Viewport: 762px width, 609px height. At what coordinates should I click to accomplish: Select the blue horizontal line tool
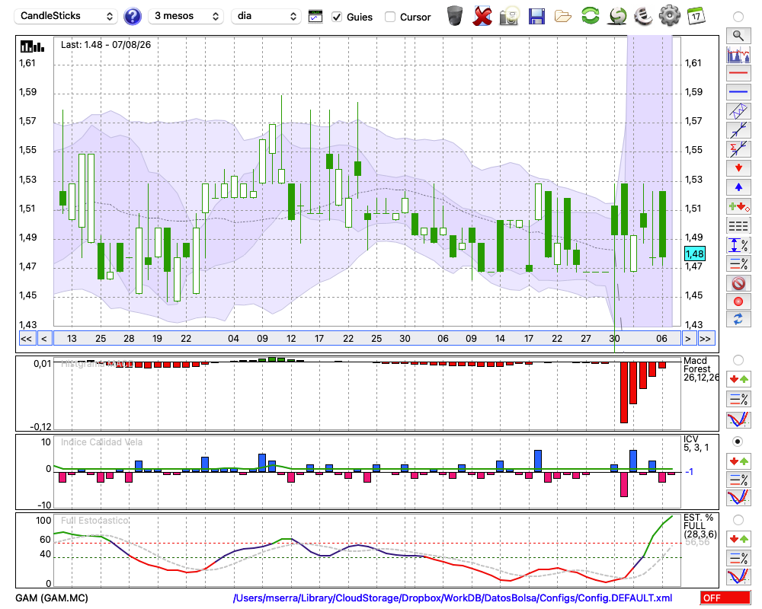click(x=738, y=92)
